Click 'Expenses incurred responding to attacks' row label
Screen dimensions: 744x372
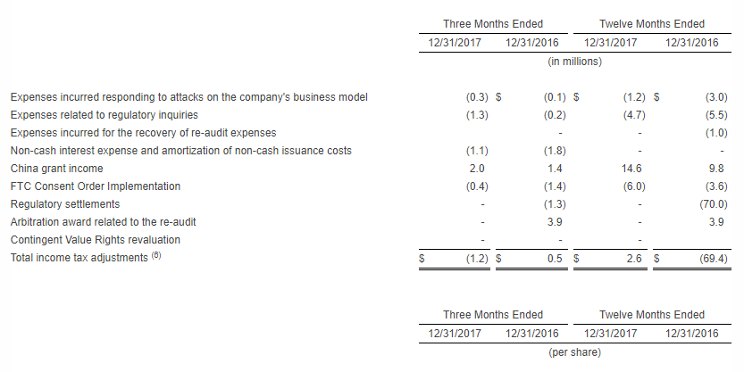pyautogui.click(x=188, y=97)
